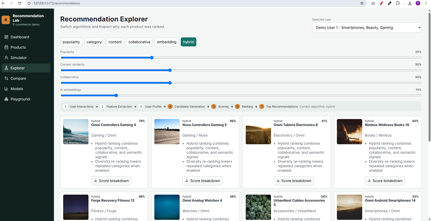Click the "Nova Controllers Gaming 5" product title
Image resolution: width=431 pixels, height=221 pixels.
point(204,125)
